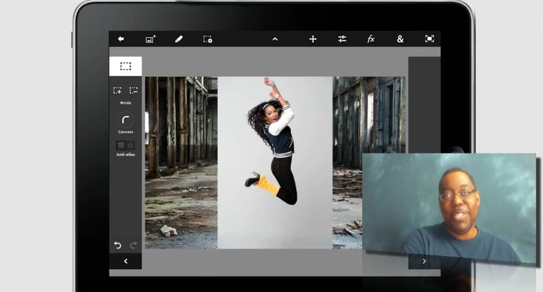Tap the ampersand icon
The width and height of the screenshot is (543, 292).
(400, 39)
